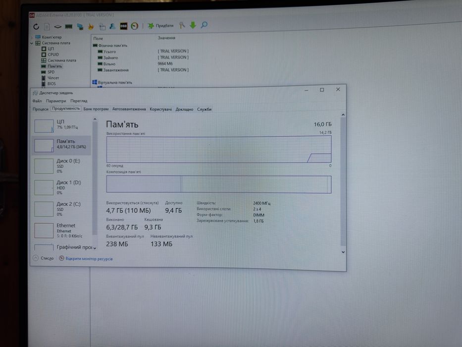Select Диск 1 (D:) HDD entry
This screenshot has width=462, height=347.
61,188
